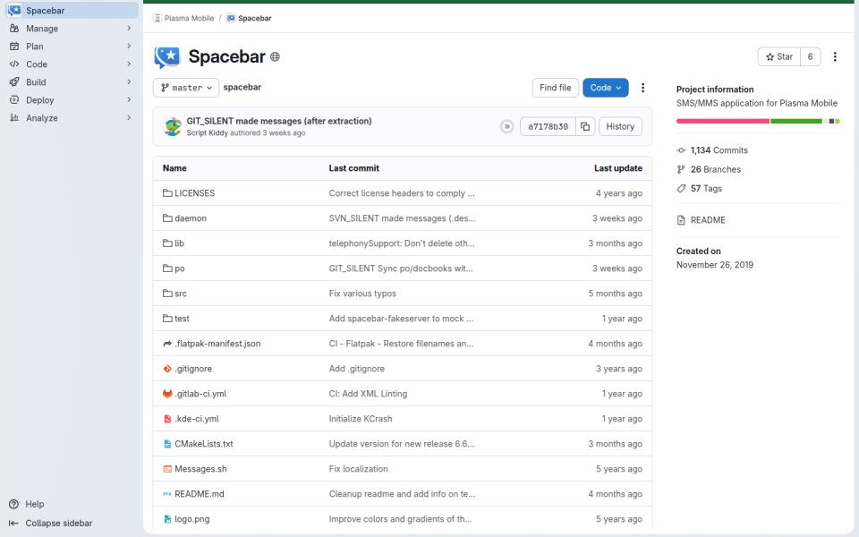
Task: Click the Manage sidebar icon
Action: point(14,29)
